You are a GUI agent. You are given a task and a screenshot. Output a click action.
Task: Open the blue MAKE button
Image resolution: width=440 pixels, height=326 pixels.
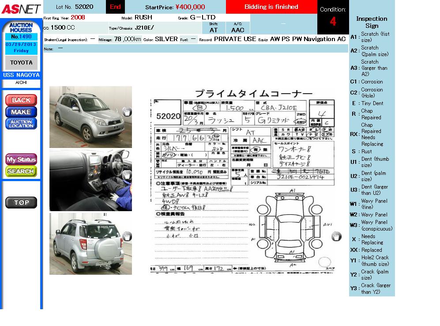[21, 112]
